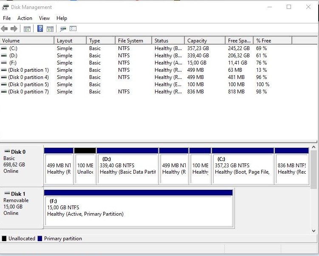Sort by Layout column header
Image resolution: width=319 pixels, height=256 pixels.
[x=71, y=41]
